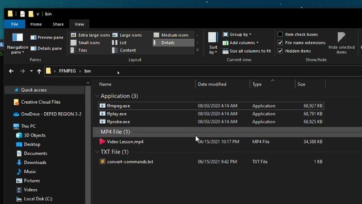This screenshot has width=362, height=204.
Task: Select This PC in sidebar
Action: click(x=25, y=126)
